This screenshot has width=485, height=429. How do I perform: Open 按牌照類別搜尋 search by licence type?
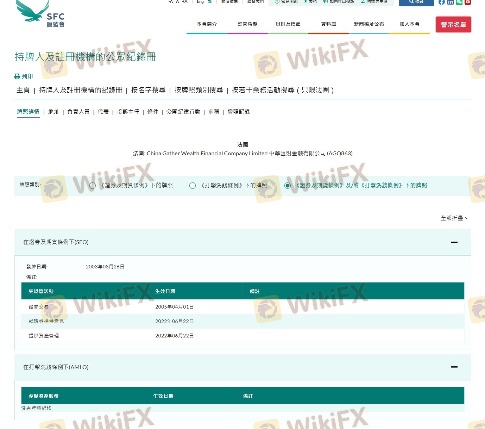point(199,90)
